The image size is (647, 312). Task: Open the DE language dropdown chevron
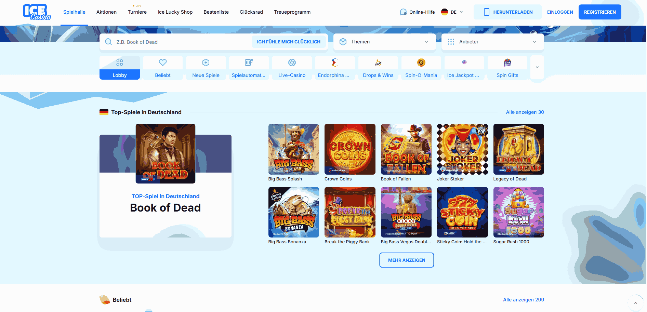[461, 12]
